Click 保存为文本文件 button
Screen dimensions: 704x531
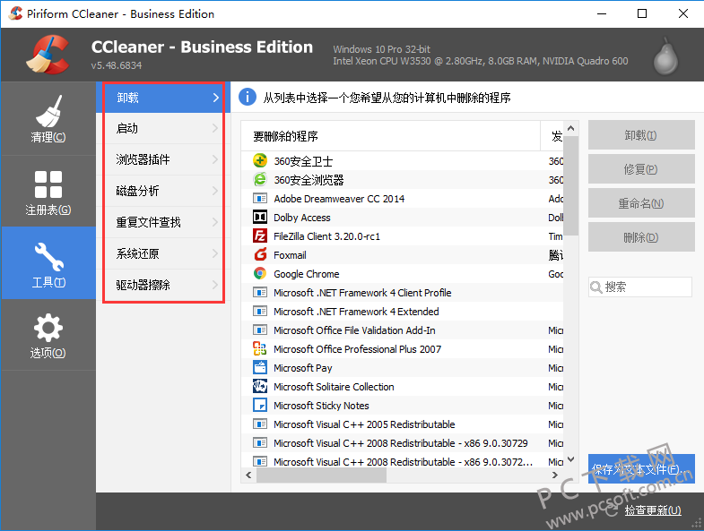[x=641, y=468]
